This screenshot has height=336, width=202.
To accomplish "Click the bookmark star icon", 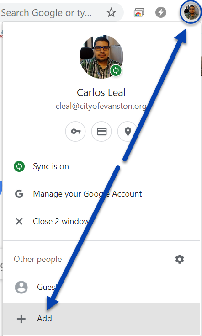I will 111,13.
